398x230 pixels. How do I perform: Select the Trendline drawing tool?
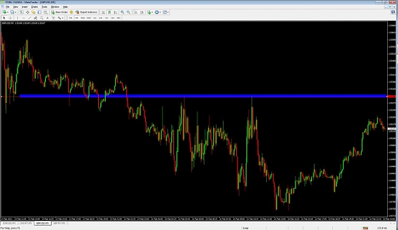click(x=29, y=18)
